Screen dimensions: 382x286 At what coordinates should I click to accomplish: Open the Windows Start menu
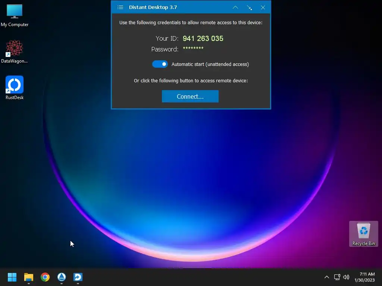pyautogui.click(x=12, y=277)
